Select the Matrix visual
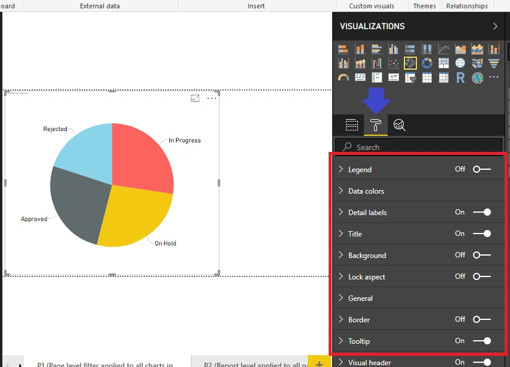 tap(444, 77)
